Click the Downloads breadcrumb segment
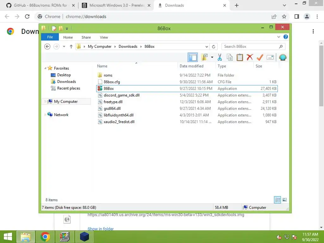Image resolution: width=324 pixels, height=243 pixels. tap(128, 47)
